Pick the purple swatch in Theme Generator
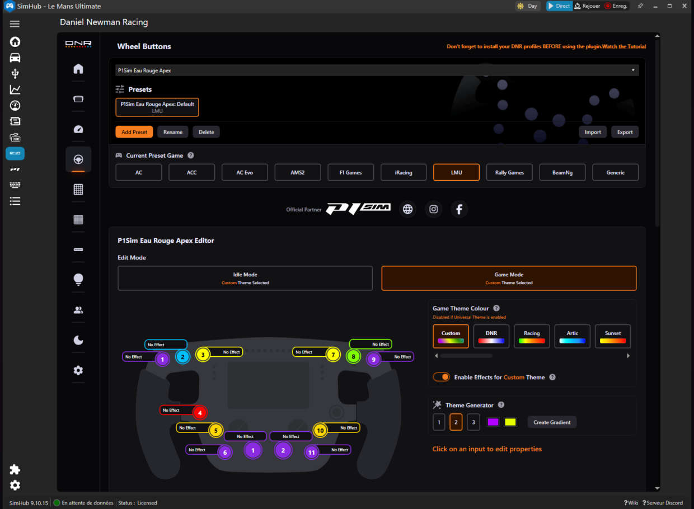 pyautogui.click(x=493, y=422)
